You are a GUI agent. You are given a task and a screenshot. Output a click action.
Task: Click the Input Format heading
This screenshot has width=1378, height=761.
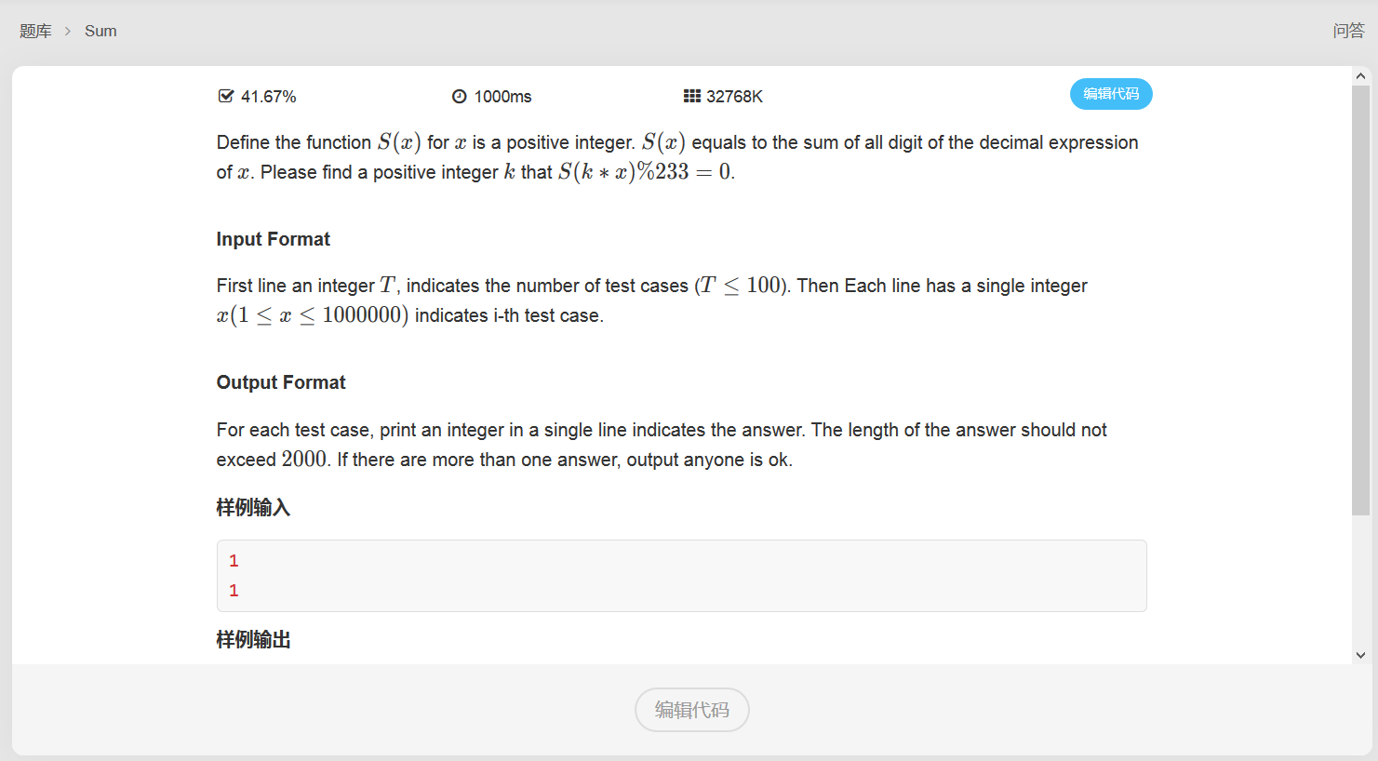(x=273, y=239)
